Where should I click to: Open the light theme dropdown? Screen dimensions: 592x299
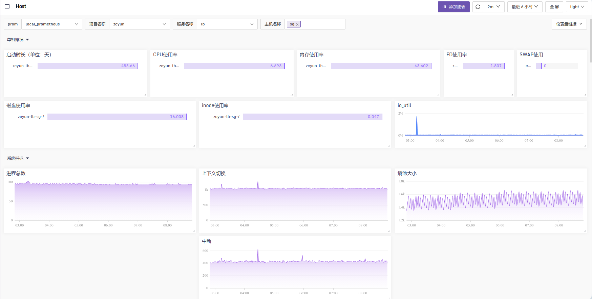[x=577, y=7]
